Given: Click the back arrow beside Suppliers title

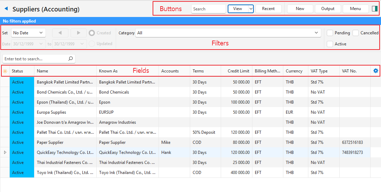Looking at the screenshot, I should click(6, 9).
